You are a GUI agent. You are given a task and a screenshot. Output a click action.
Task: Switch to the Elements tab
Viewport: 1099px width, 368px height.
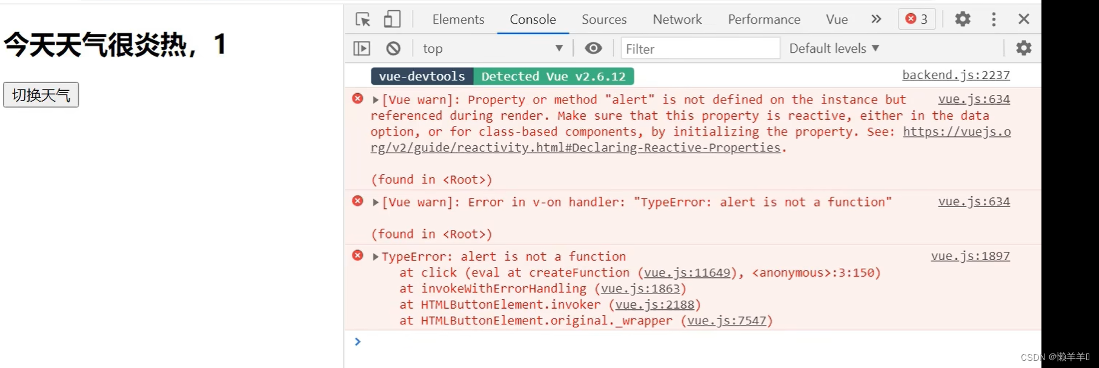tap(458, 19)
